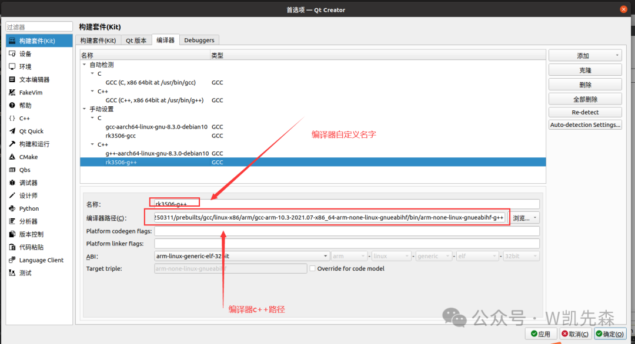Screen dimensions: 635x344
Task: Open the 文本编辑器 text editor category
Action: [x=34, y=80]
